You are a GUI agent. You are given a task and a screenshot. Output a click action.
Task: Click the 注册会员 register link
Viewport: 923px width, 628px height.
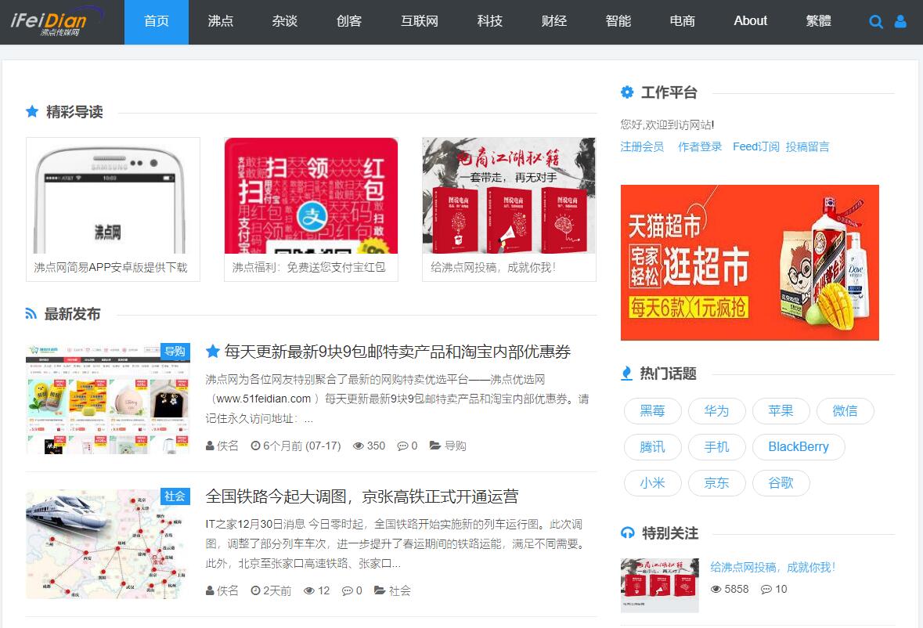[642, 146]
